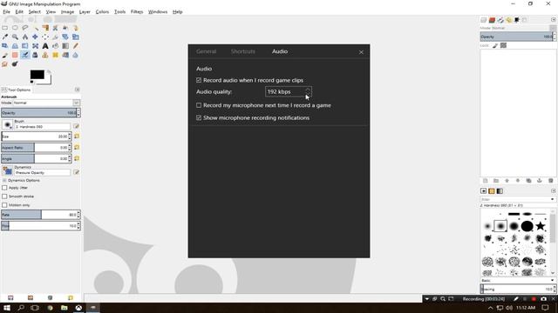Toggle lock pixels brush icon in Layers
Viewport: 558px width, 313px height.
(x=495, y=45)
